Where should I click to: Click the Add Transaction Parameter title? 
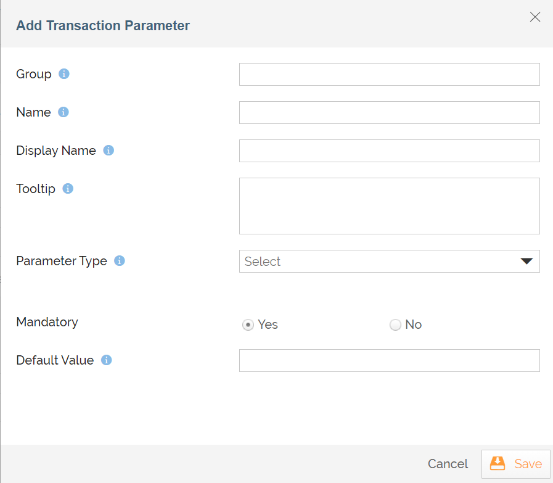coord(103,25)
